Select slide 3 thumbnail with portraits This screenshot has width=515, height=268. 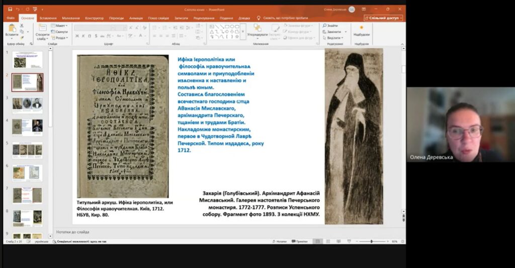[x=28, y=105]
